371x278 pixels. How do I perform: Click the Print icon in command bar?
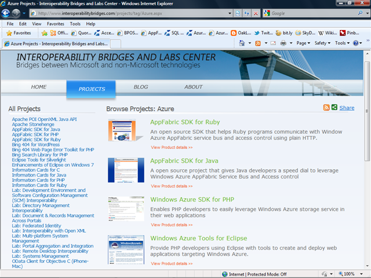[x=283, y=43]
